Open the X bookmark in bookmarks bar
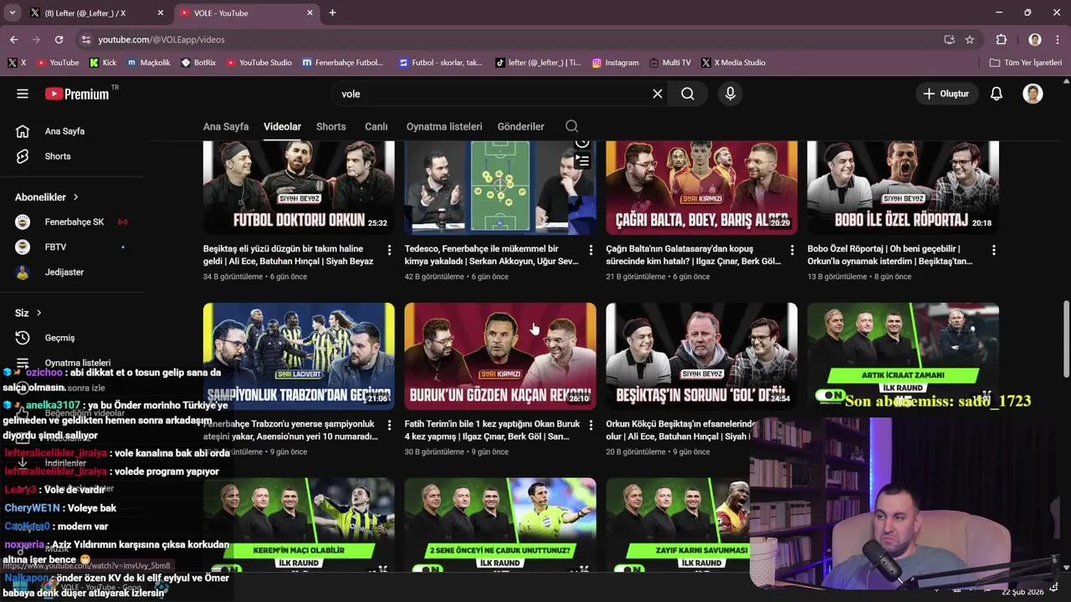This screenshot has height=602, width=1071. (17, 63)
